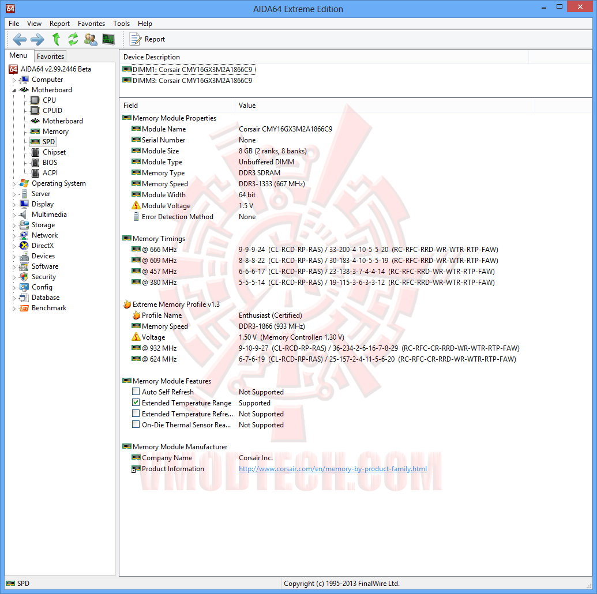Click the window resize grip in status bar
This screenshot has height=594, width=597.
click(588, 585)
